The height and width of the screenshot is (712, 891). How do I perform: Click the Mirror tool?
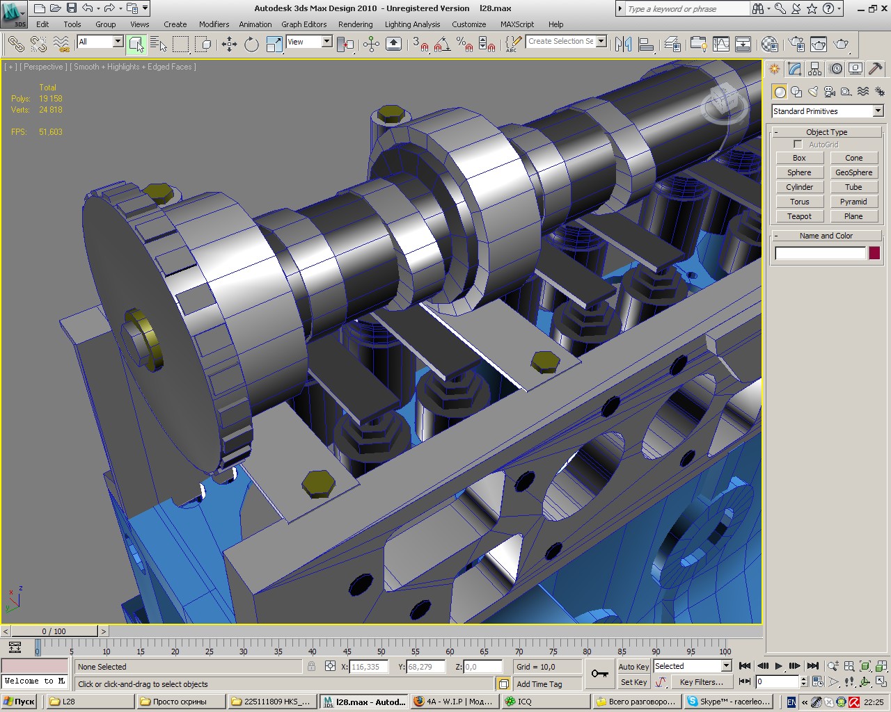(x=623, y=44)
